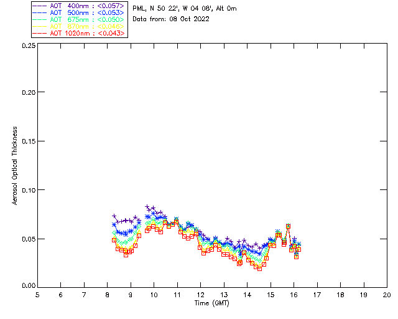Click the x-axis label 14

(x=248, y=295)
